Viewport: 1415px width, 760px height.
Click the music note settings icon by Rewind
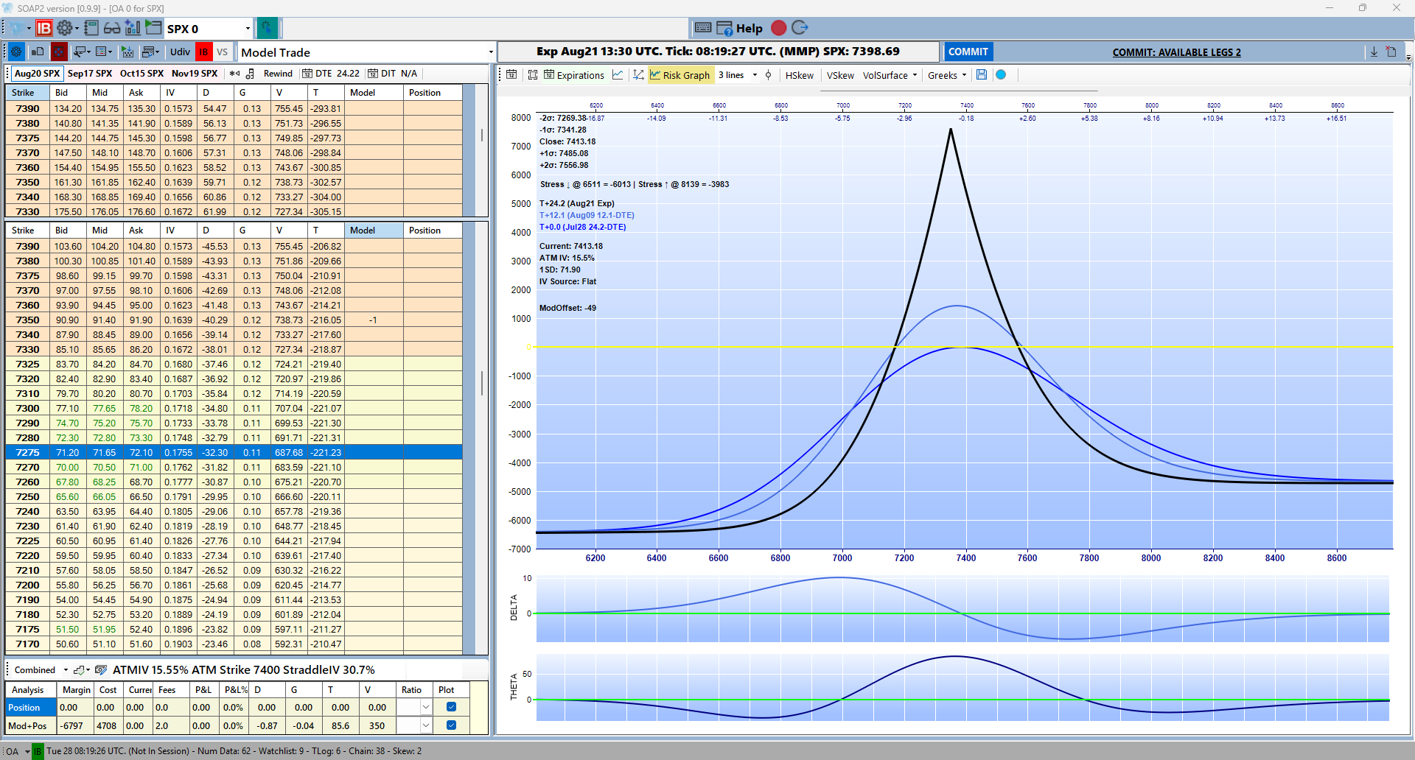tap(250, 73)
